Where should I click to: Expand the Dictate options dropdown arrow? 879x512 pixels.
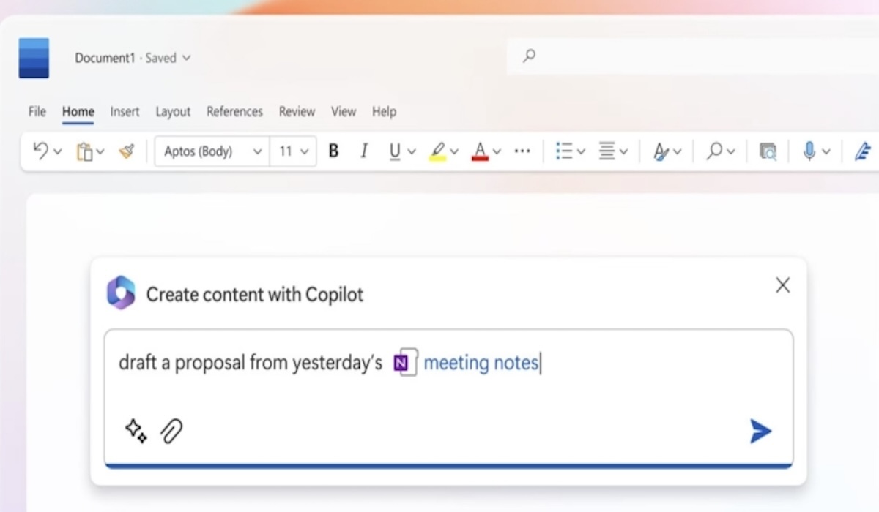tap(826, 152)
